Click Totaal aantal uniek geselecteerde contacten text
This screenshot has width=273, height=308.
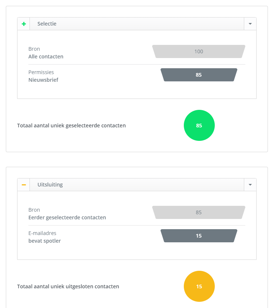tap(71, 126)
